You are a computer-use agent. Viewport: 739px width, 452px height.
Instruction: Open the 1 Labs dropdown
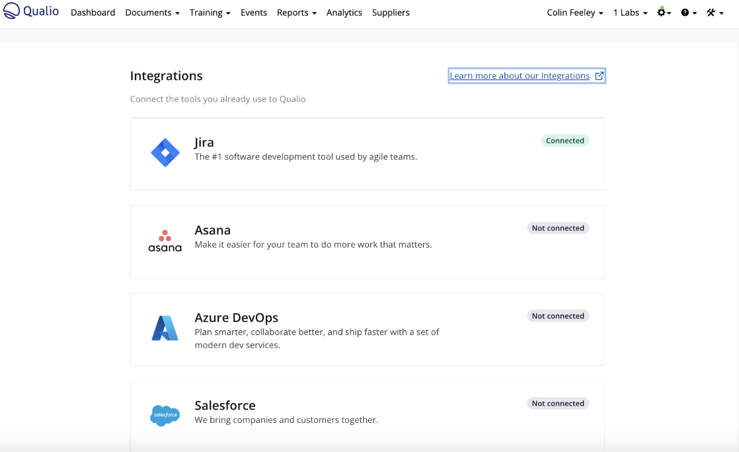630,13
